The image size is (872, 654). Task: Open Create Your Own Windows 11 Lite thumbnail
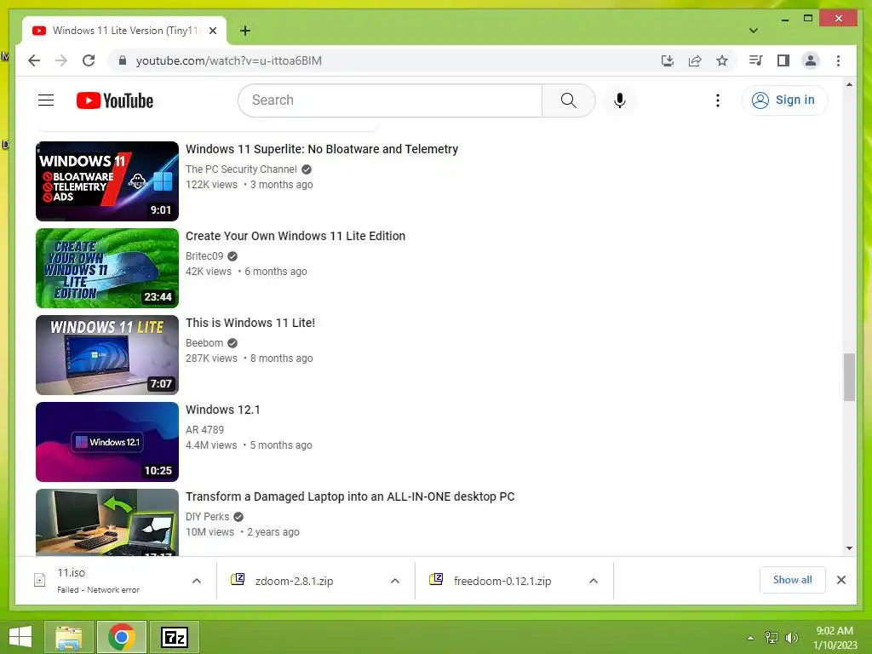tap(107, 268)
